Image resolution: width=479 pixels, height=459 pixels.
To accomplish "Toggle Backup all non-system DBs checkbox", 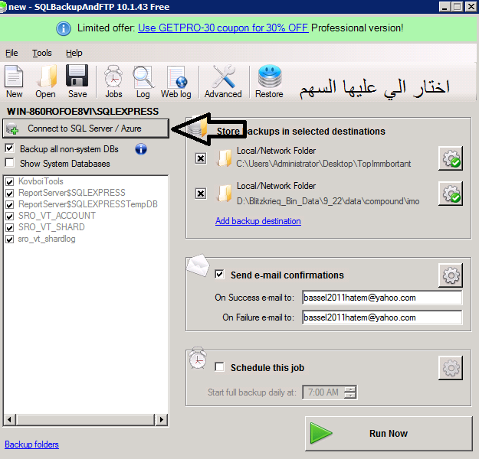I will [x=9, y=148].
